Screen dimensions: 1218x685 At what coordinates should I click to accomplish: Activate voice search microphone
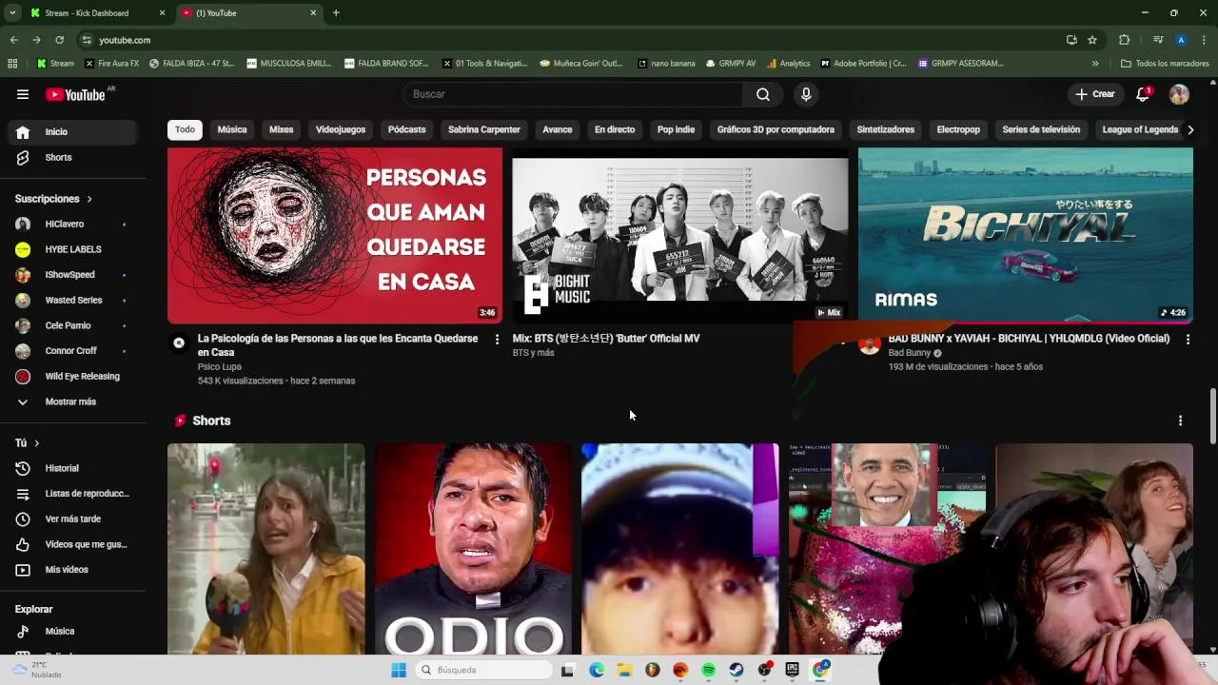[x=806, y=94]
